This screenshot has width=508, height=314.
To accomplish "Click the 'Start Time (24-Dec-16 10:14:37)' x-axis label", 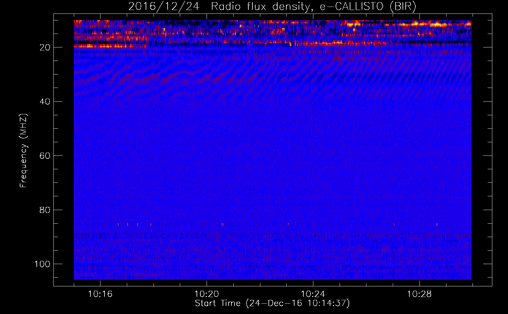I will pos(272,303).
